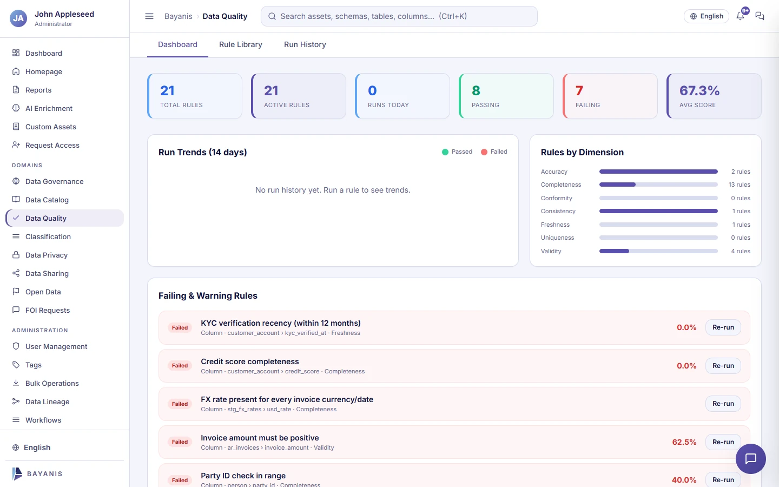Click the Passed legend entry
The image size is (779, 487).
(x=457, y=152)
